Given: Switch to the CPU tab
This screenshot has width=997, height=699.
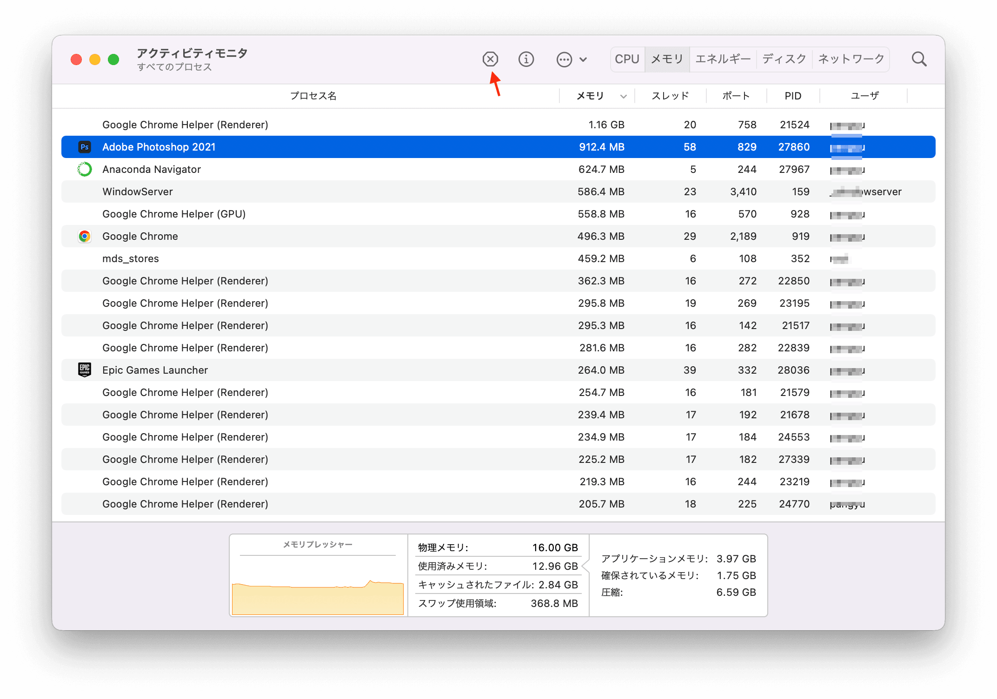Looking at the screenshot, I should click(627, 59).
